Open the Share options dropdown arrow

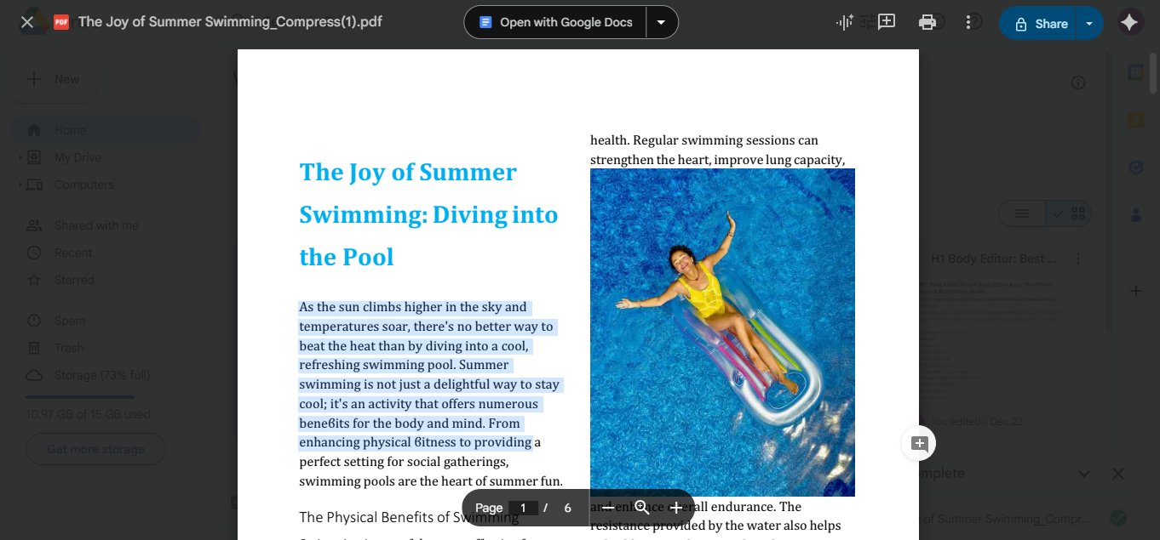[x=1090, y=23]
